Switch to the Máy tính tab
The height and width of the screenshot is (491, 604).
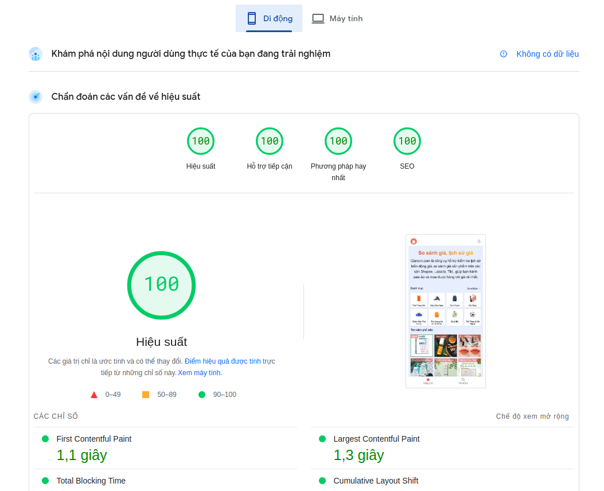tap(337, 18)
